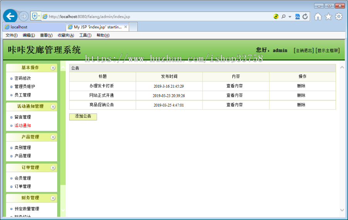Click the date 2019-3-16 21:45:29
The width and height of the screenshot is (348, 220).
[169, 86]
